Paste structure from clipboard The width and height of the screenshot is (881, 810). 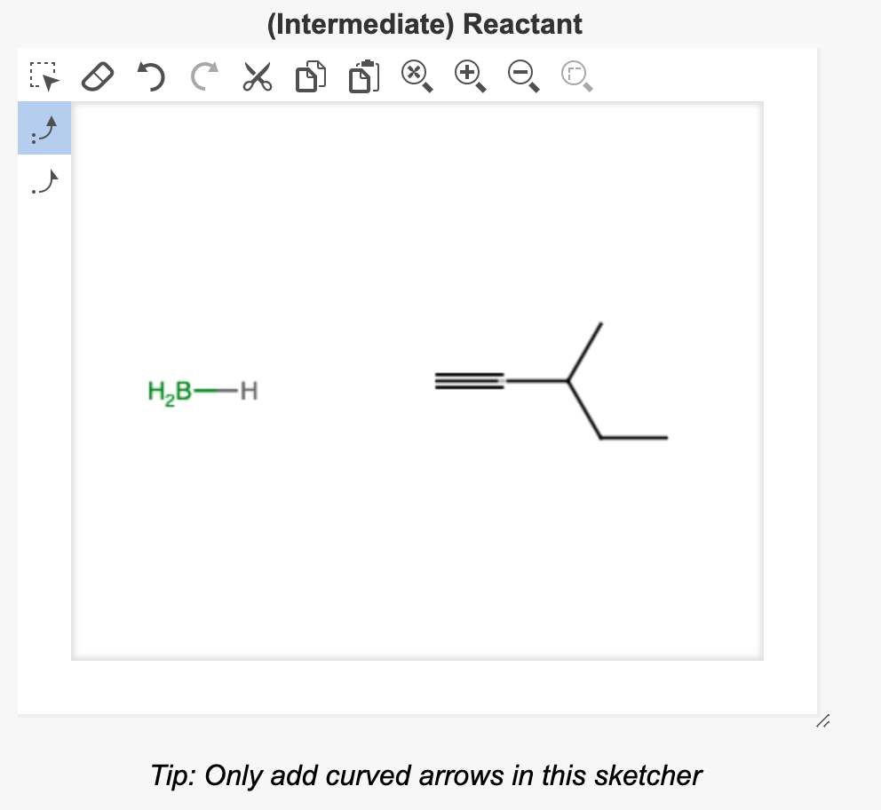(362, 77)
